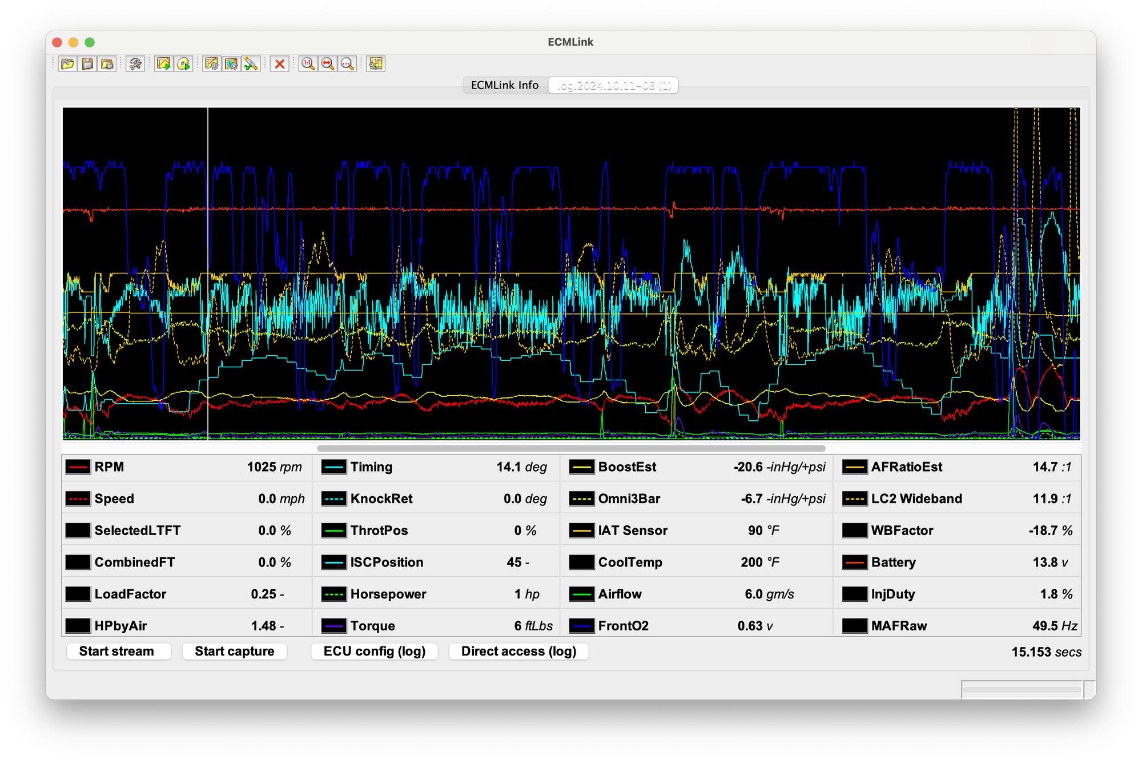Click the CombinedFT label
Image resolution: width=1142 pixels, height=760 pixels.
(x=135, y=562)
